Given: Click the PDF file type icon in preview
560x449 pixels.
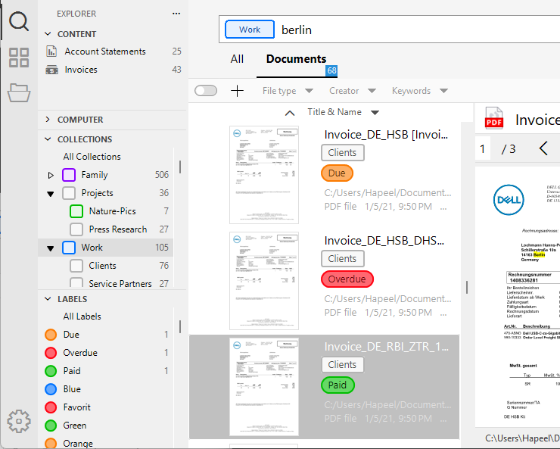Looking at the screenshot, I should [494, 117].
